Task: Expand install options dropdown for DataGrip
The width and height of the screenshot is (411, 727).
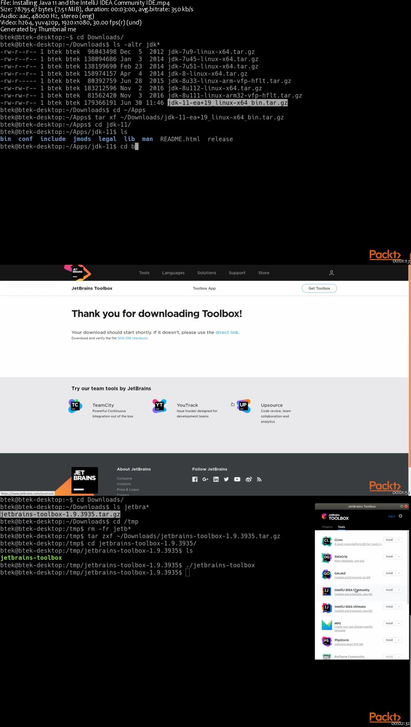Action: [399, 556]
